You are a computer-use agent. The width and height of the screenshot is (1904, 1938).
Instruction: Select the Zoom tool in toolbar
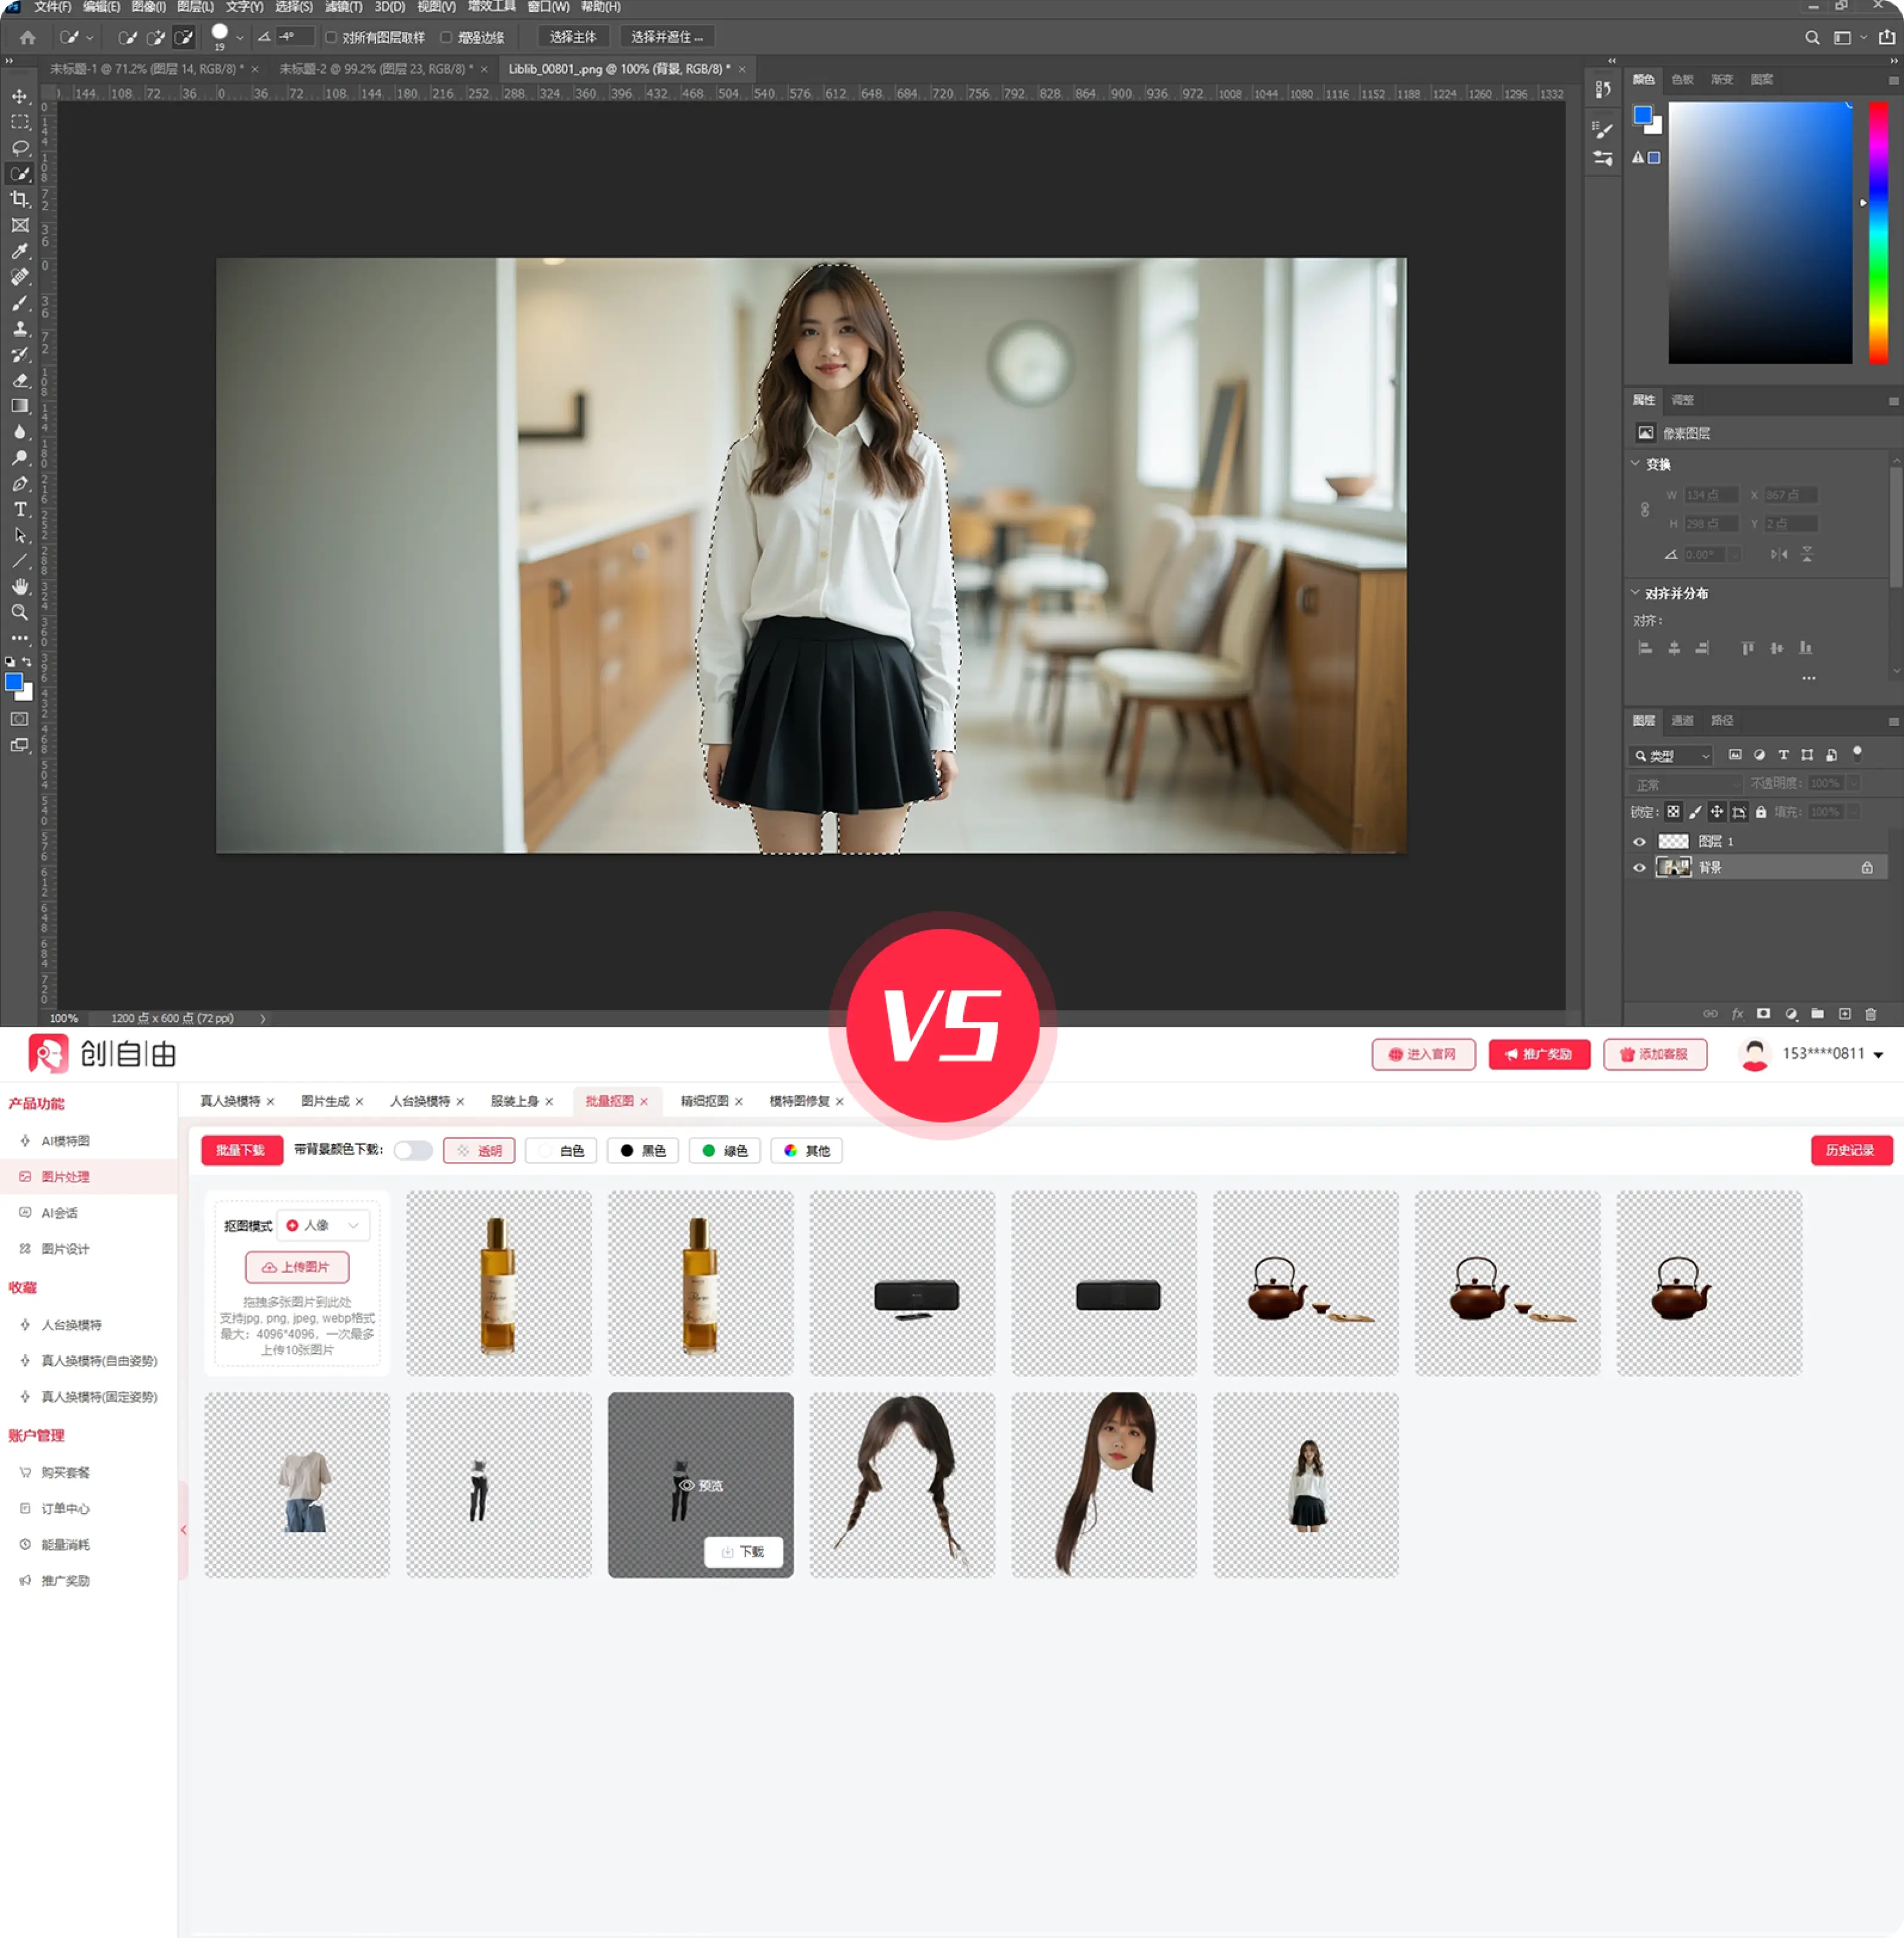pyautogui.click(x=20, y=612)
